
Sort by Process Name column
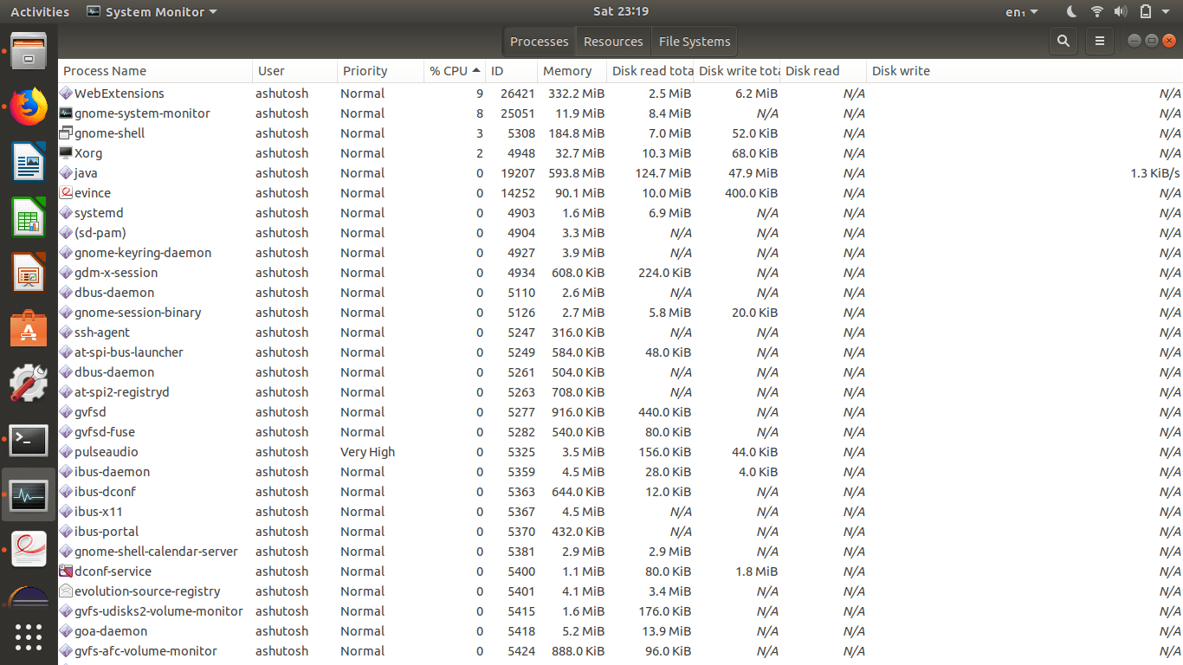point(156,71)
